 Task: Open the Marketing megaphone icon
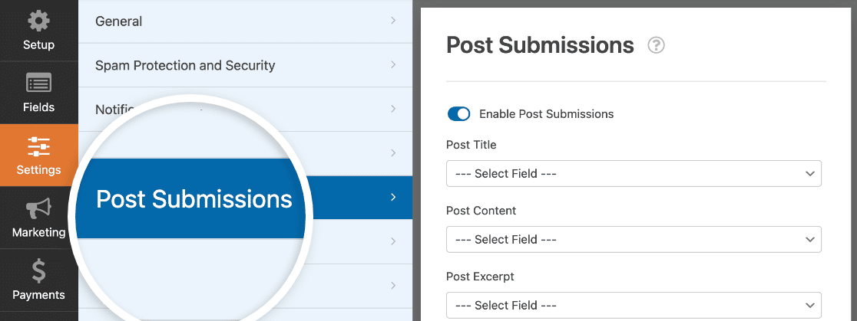38,208
